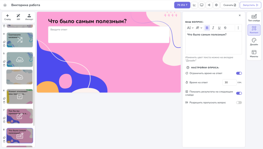The height and width of the screenshot is (149, 263).
Task: Enable 'Разрешить пропускать вопрос' switch
Action: (x=239, y=103)
